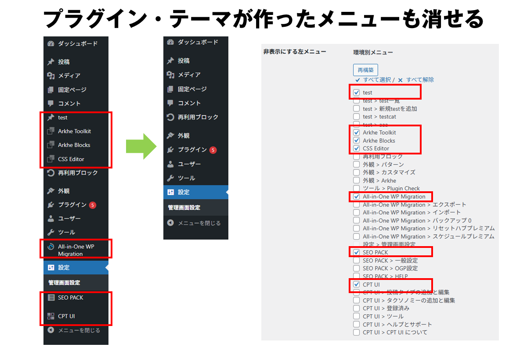Click the プラグイン plug icon in the sidebar containing SEO PACK
The width and height of the screenshot is (527, 351).
51,205
